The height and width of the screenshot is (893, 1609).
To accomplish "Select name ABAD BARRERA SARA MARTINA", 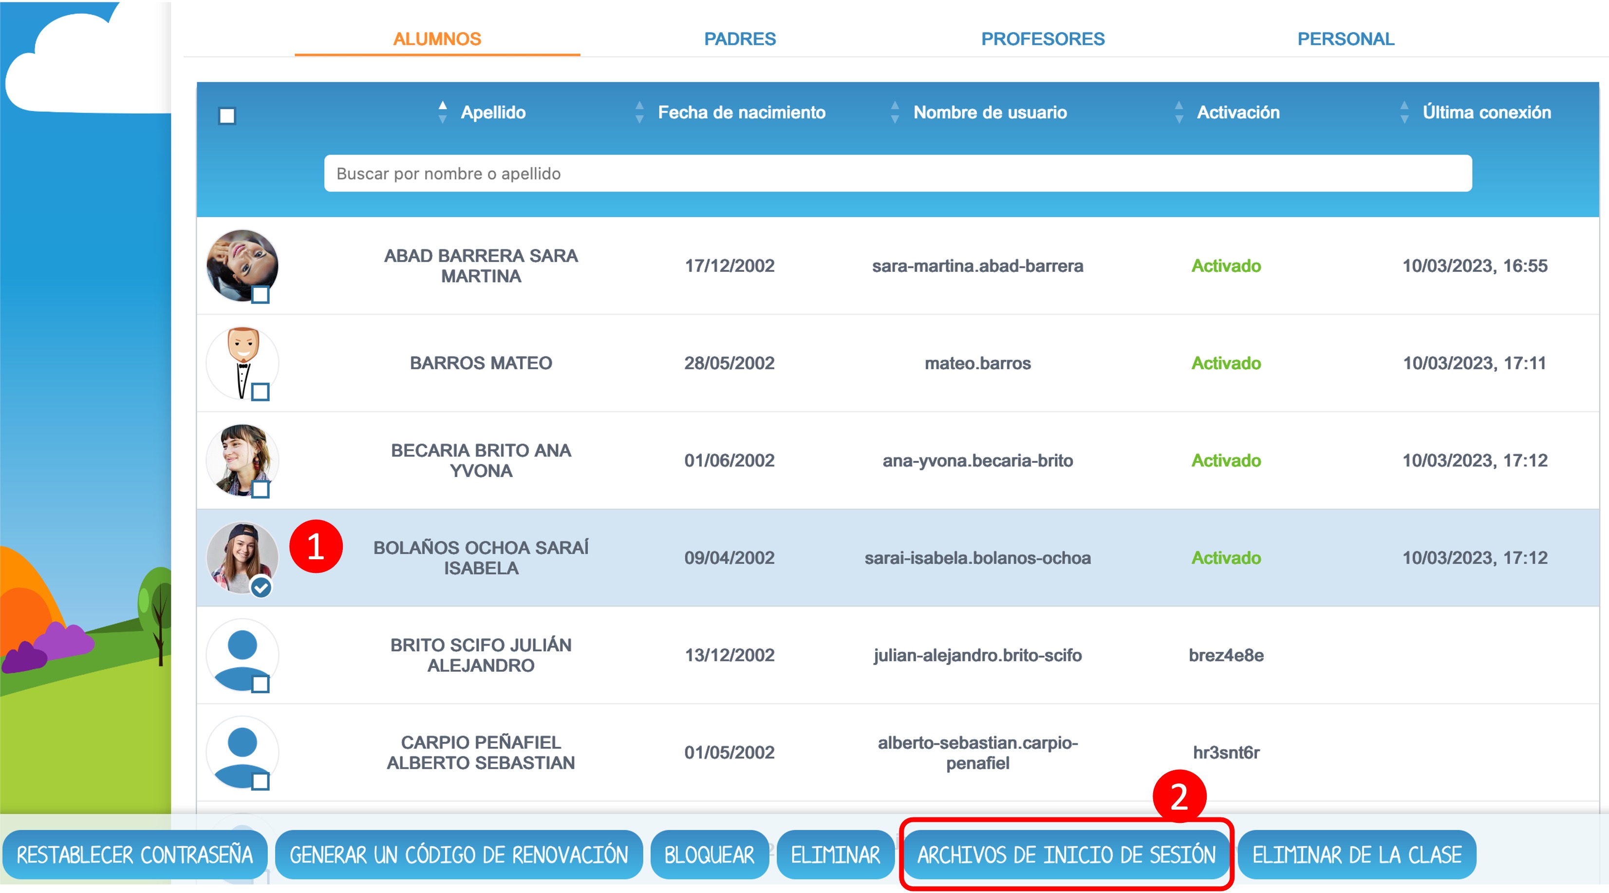I will [481, 266].
